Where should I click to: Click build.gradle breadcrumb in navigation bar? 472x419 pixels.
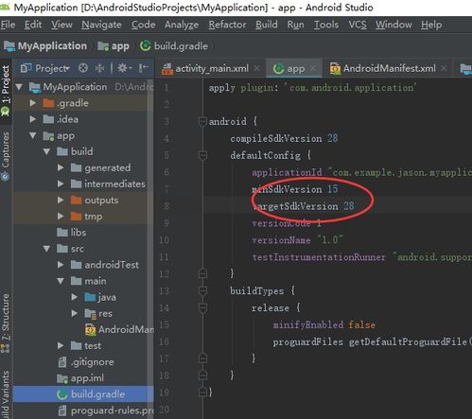(x=174, y=46)
